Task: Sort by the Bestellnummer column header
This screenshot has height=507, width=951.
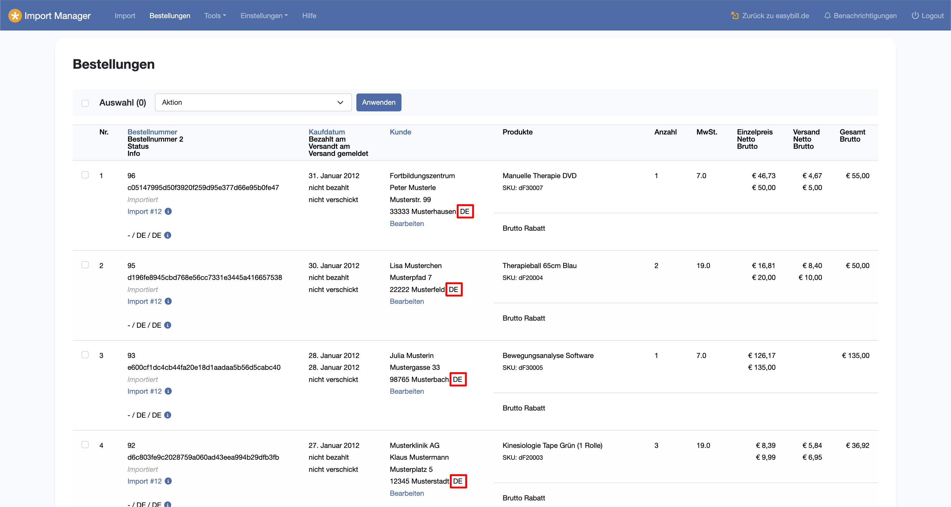Action: point(152,132)
